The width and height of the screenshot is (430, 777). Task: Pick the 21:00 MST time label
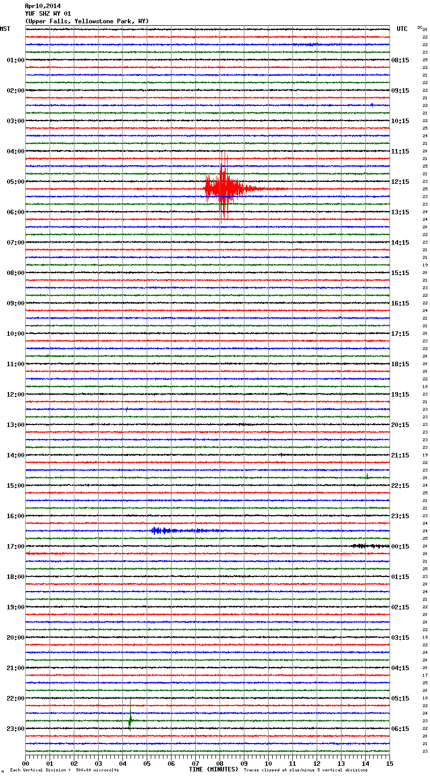tap(15, 668)
